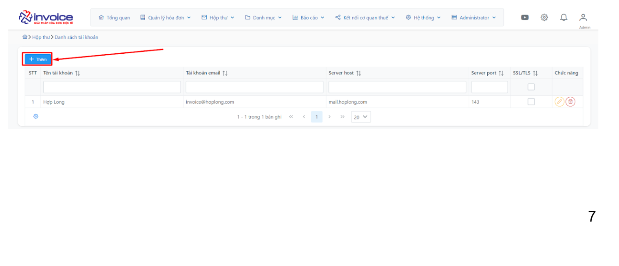This screenshot has height=266, width=619.
Task: Click the blue Thêm button
Action: click(38, 59)
